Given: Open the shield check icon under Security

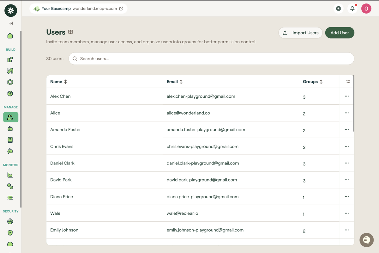Looking at the screenshot, I should tap(10, 233).
